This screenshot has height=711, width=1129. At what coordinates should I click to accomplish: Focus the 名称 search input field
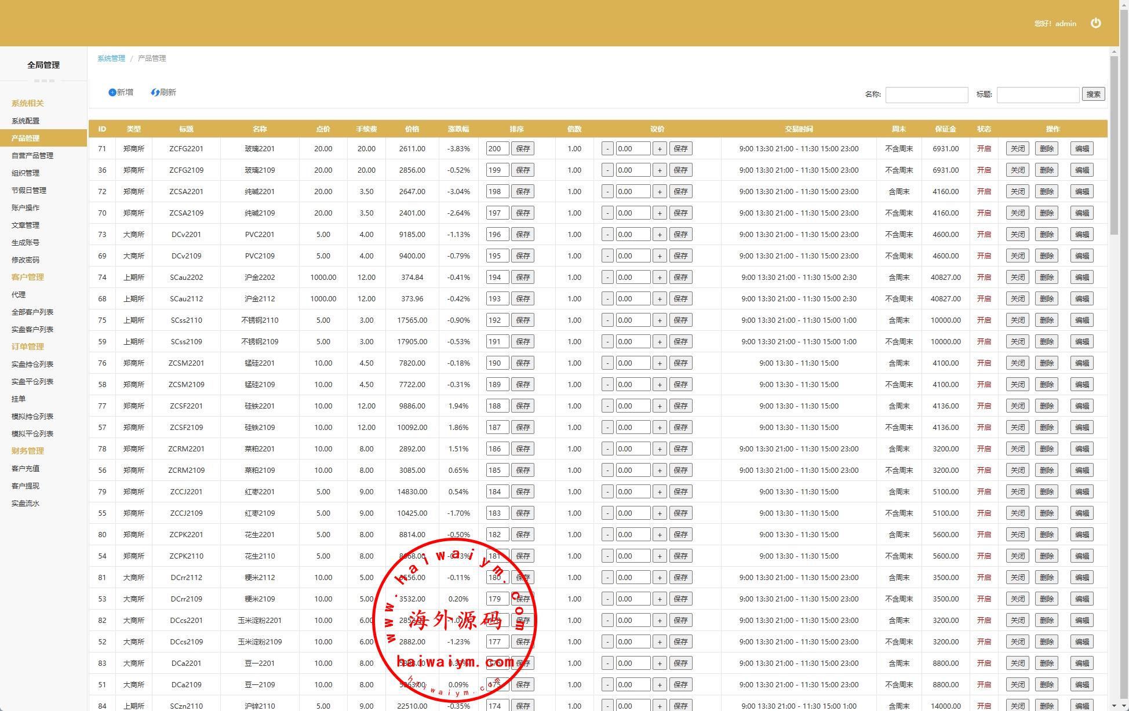(x=926, y=95)
